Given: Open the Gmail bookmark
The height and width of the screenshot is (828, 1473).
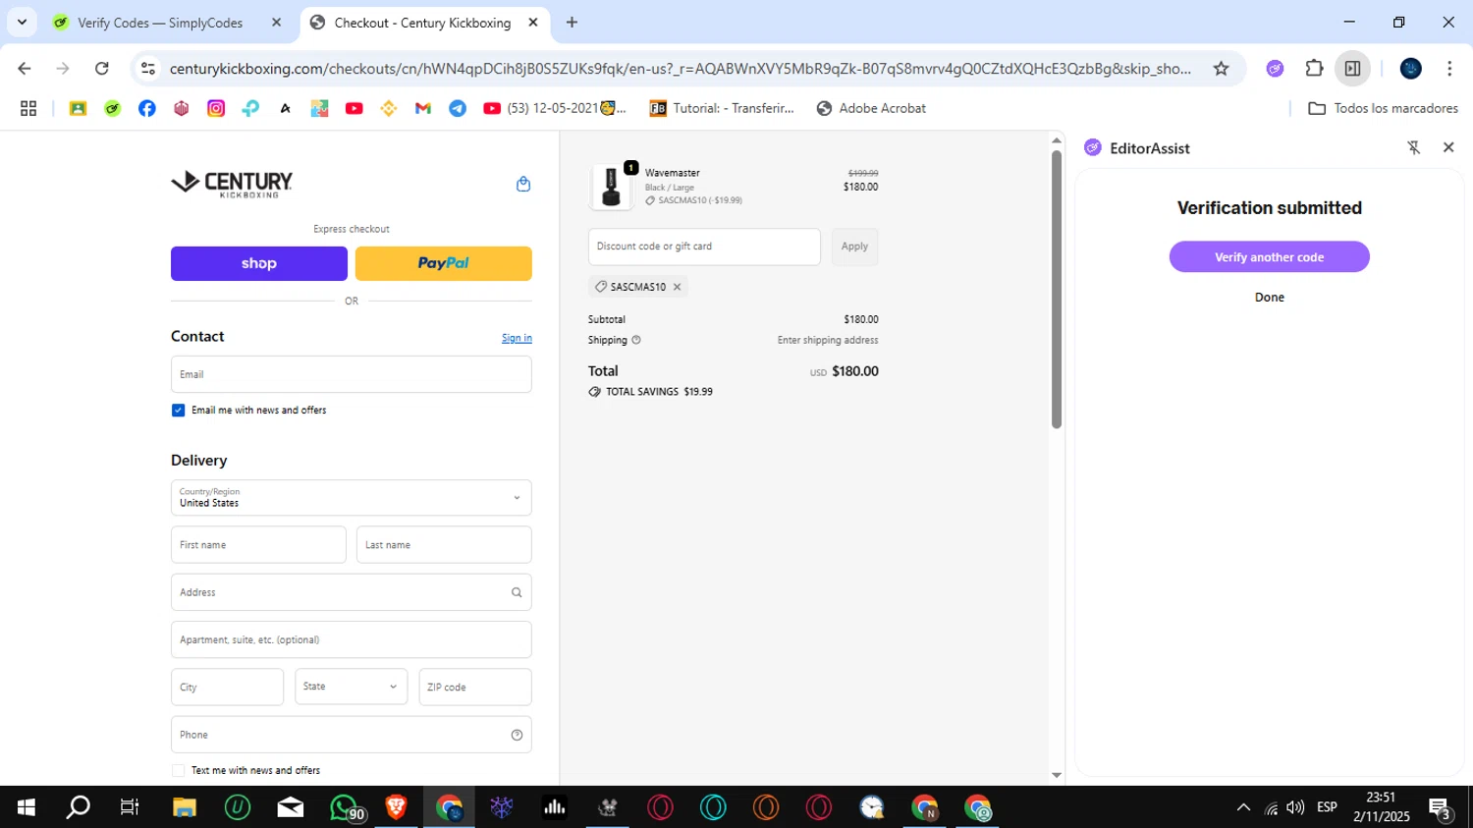Looking at the screenshot, I should point(423,108).
